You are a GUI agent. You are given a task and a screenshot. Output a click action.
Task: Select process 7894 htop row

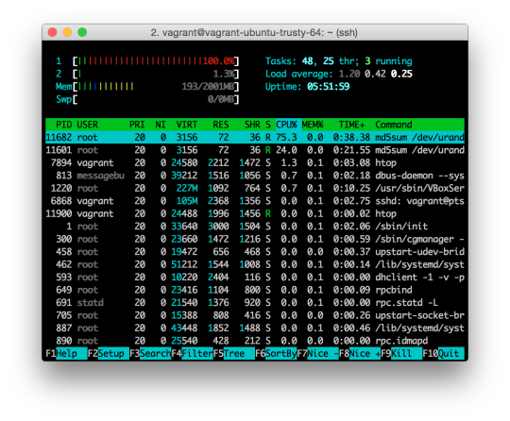pyautogui.click(x=255, y=162)
